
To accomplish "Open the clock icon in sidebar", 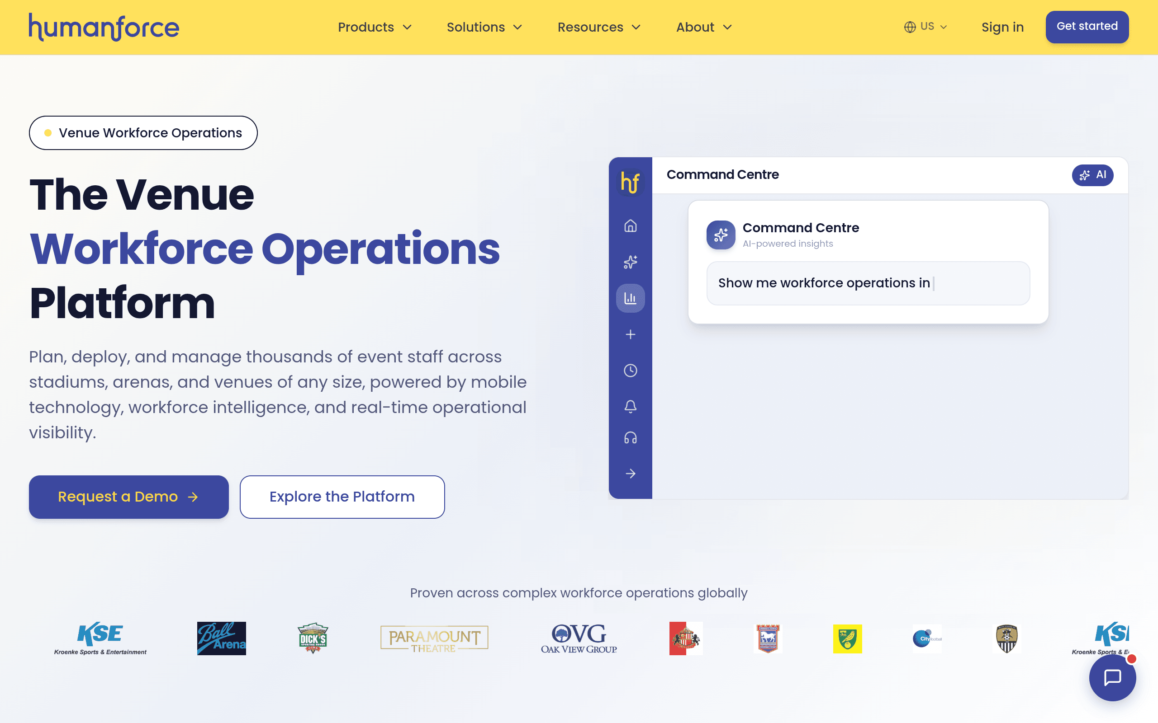I will point(630,371).
